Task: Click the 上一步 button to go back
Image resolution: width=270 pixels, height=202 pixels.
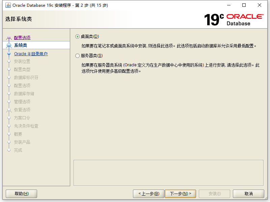Action: pyautogui.click(x=148, y=194)
